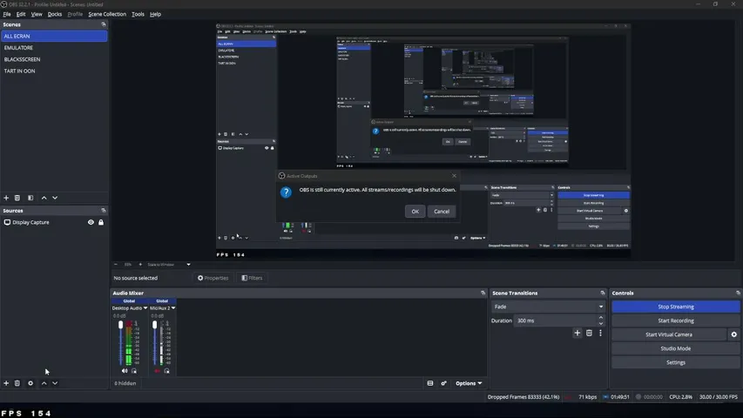The image size is (743, 418).
Task: Move the selected scene up
Action: pos(44,198)
